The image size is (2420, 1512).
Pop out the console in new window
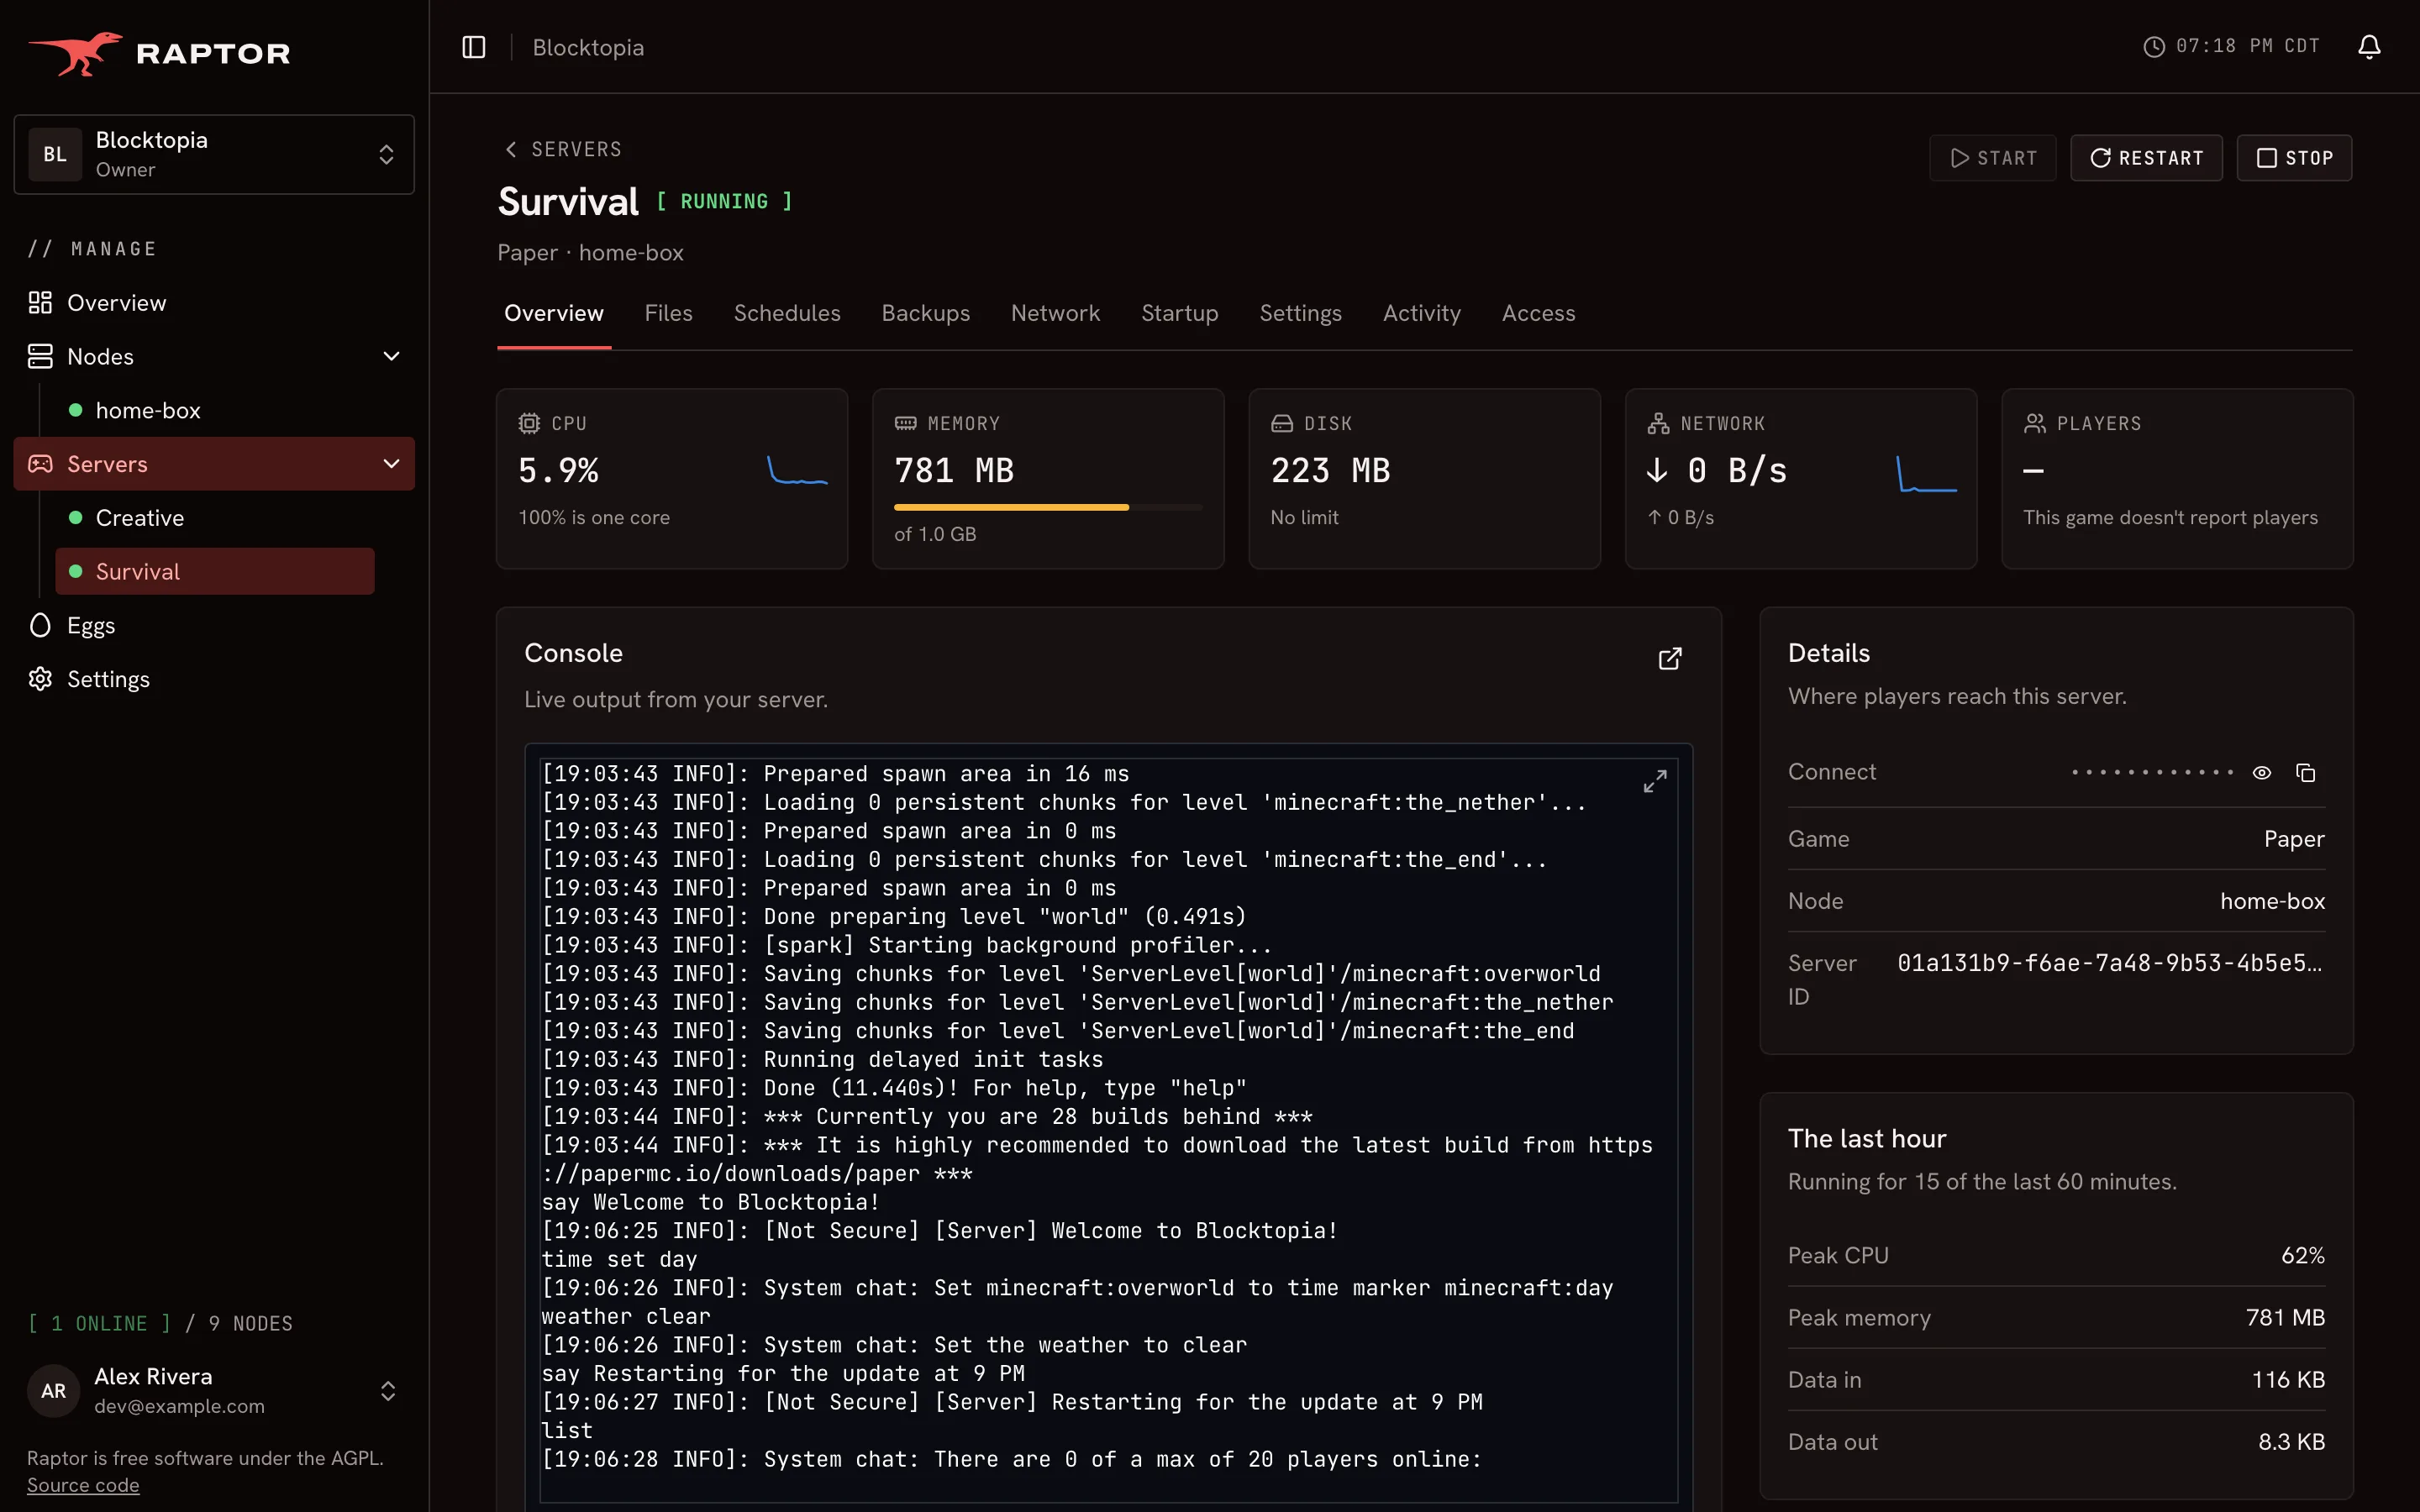(x=1670, y=658)
